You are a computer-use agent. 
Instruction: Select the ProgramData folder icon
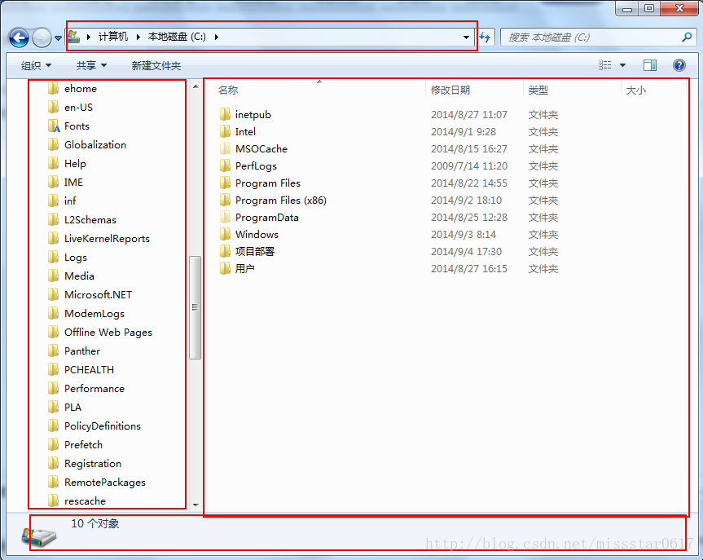(x=225, y=217)
